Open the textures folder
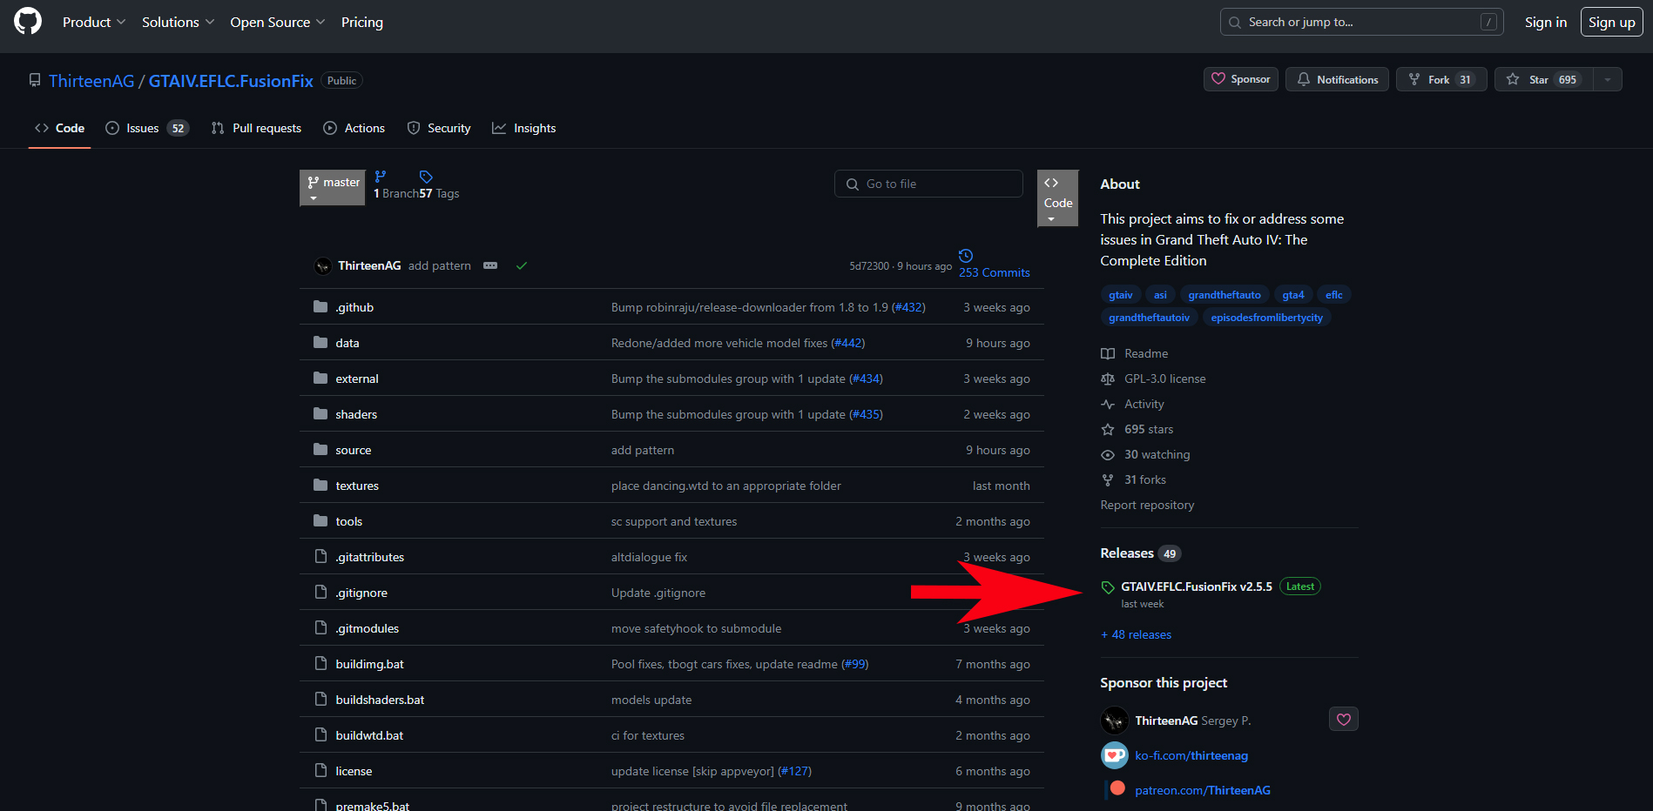Image resolution: width=1653 pixels, height=811 pixels. pyautogui.click(x=357, y=486)
